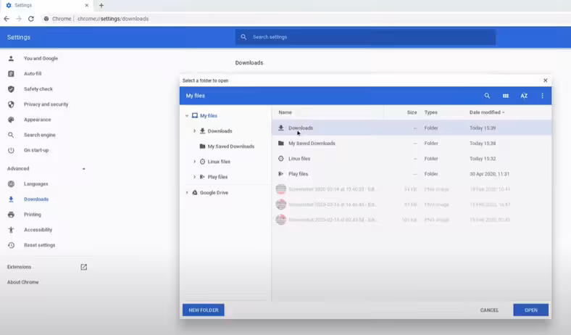Open Printing settings

(x=33, y=215)
